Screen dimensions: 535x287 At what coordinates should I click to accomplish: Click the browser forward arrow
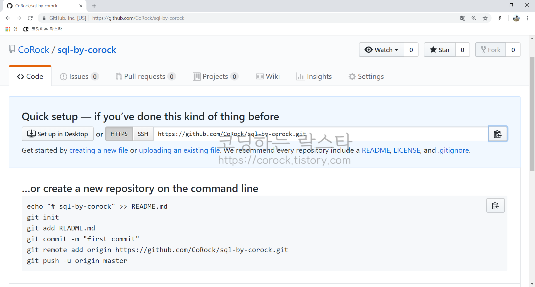coord(19,18)
